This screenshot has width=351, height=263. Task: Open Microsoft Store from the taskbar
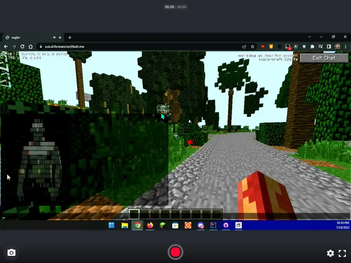point(175,225)
